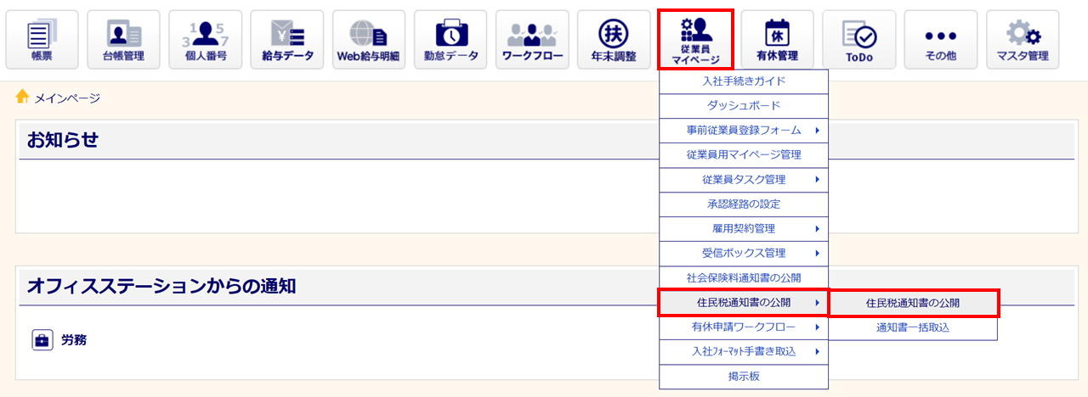This screenshot has height=397, width=1088.
Task: Click the 従業員マイページ toolbar icon
Action: (x=694, y=40)
